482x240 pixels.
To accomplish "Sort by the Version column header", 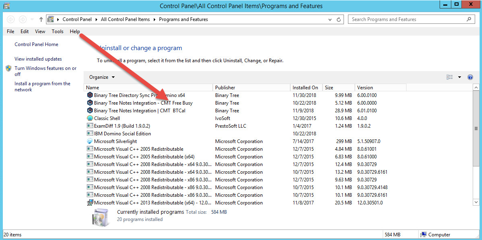I will 381,87.
